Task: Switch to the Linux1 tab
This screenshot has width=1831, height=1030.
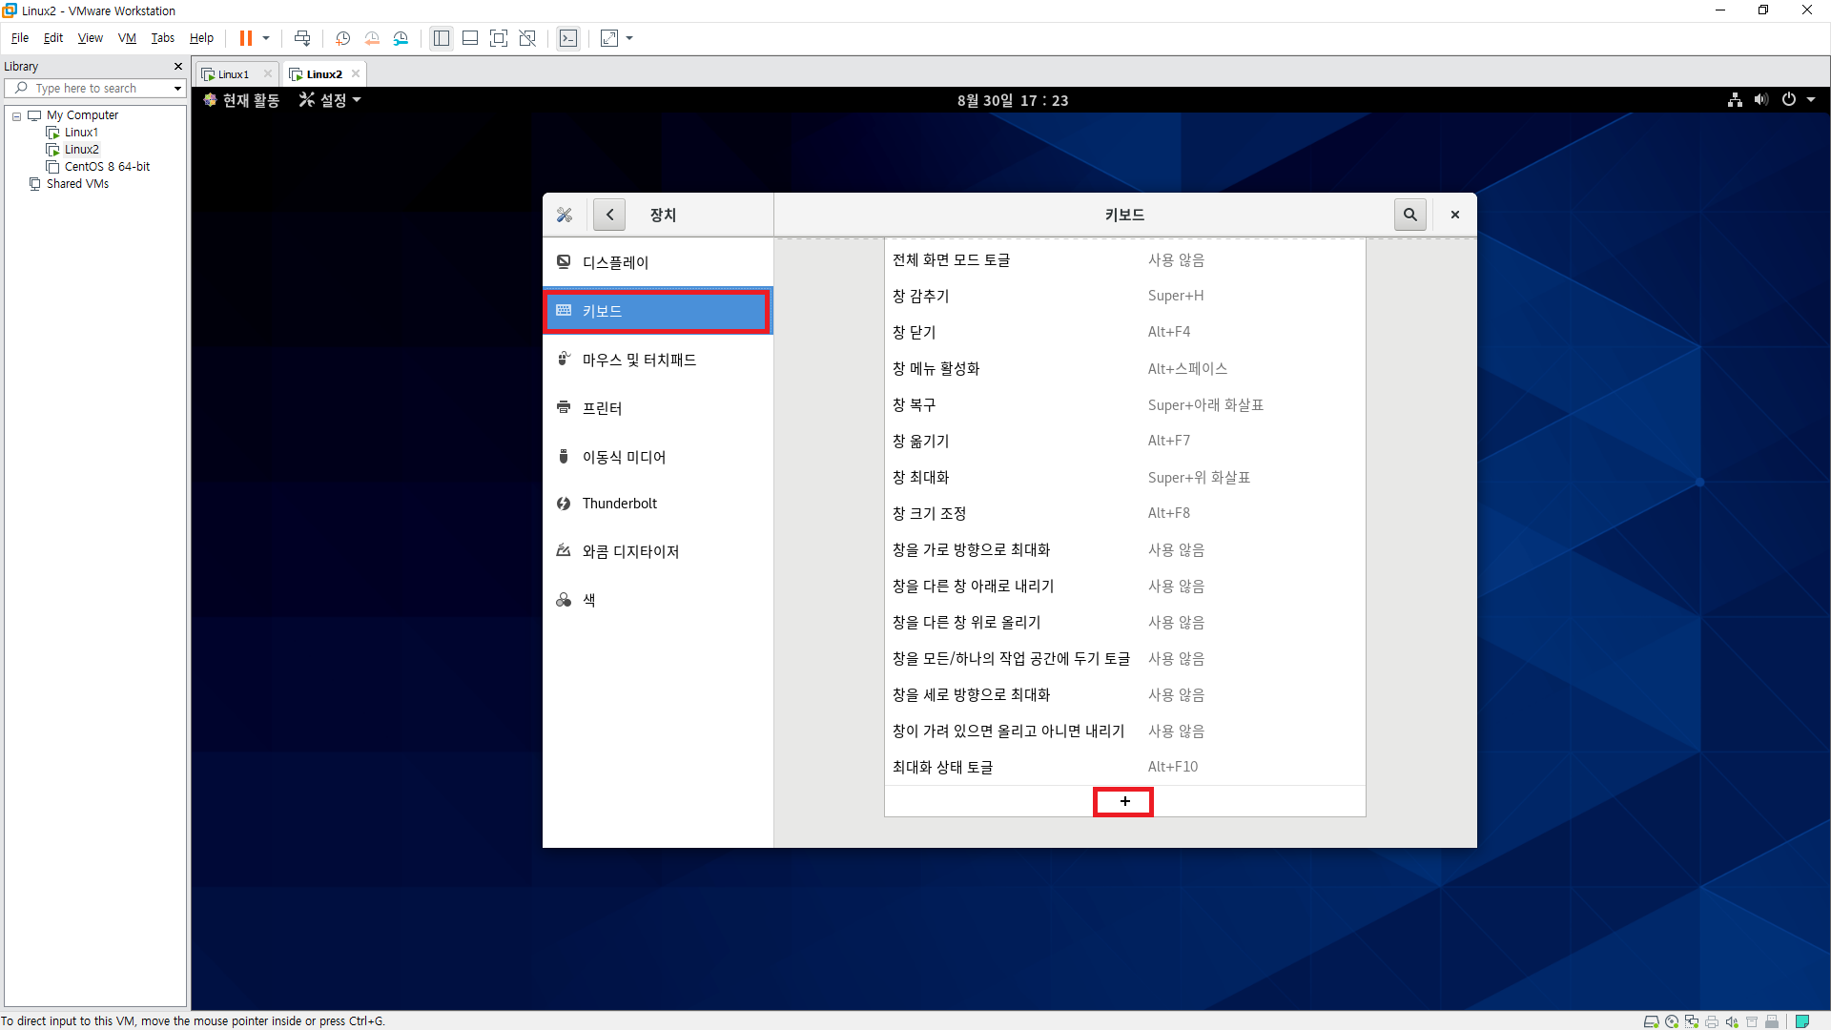Action: pyautogui.click(x=233, y=74)
